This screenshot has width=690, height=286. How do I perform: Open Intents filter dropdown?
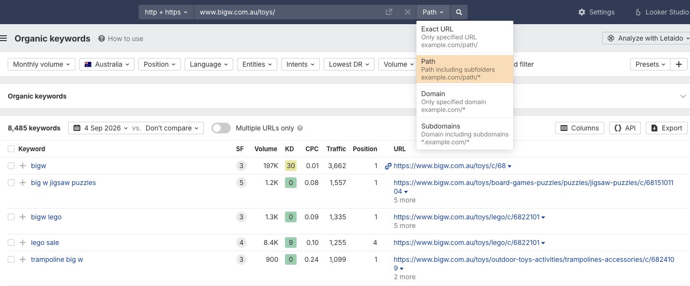300,64
